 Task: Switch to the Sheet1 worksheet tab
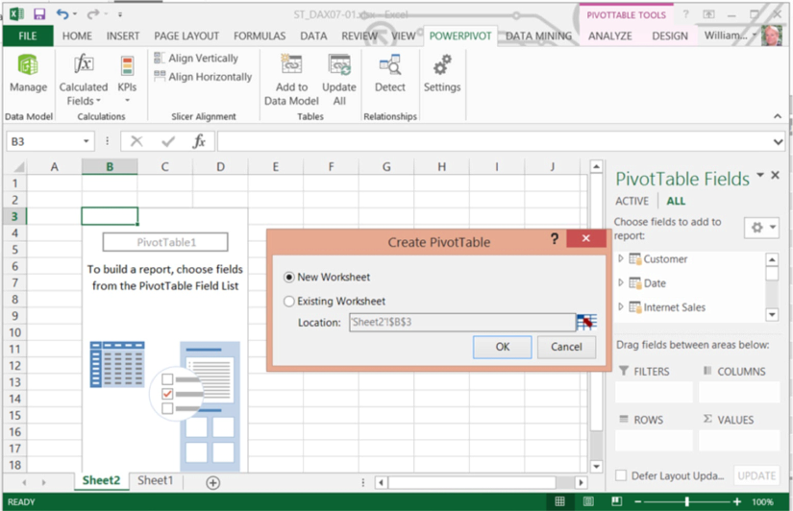(156, 481)
